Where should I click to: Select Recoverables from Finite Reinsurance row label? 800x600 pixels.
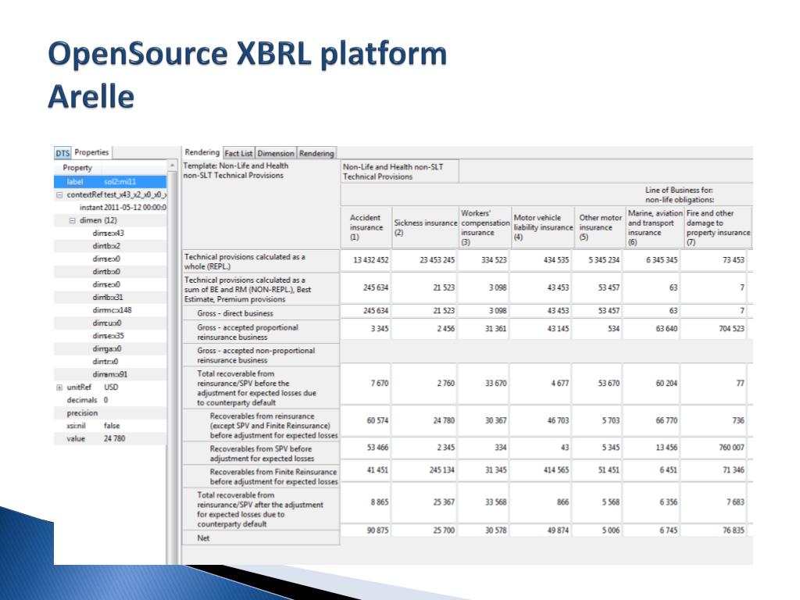261,477
